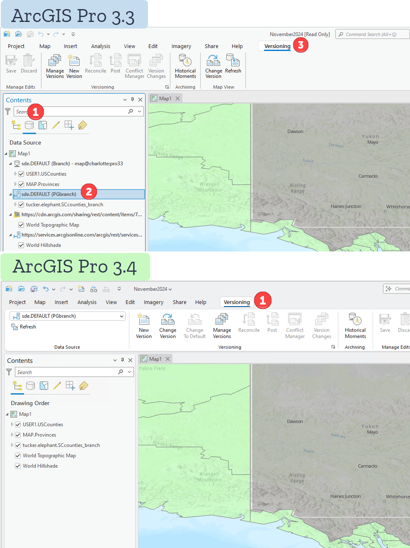Screen dimensions: 410x548
Task: Click Manage Versions in the 3.4 ribbon
Action: (222, 326)
